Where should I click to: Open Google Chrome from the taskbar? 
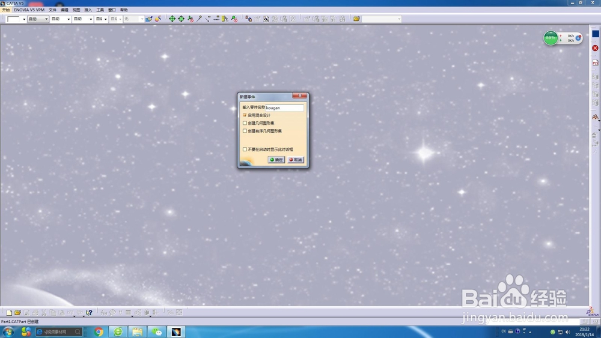[99, 331]
